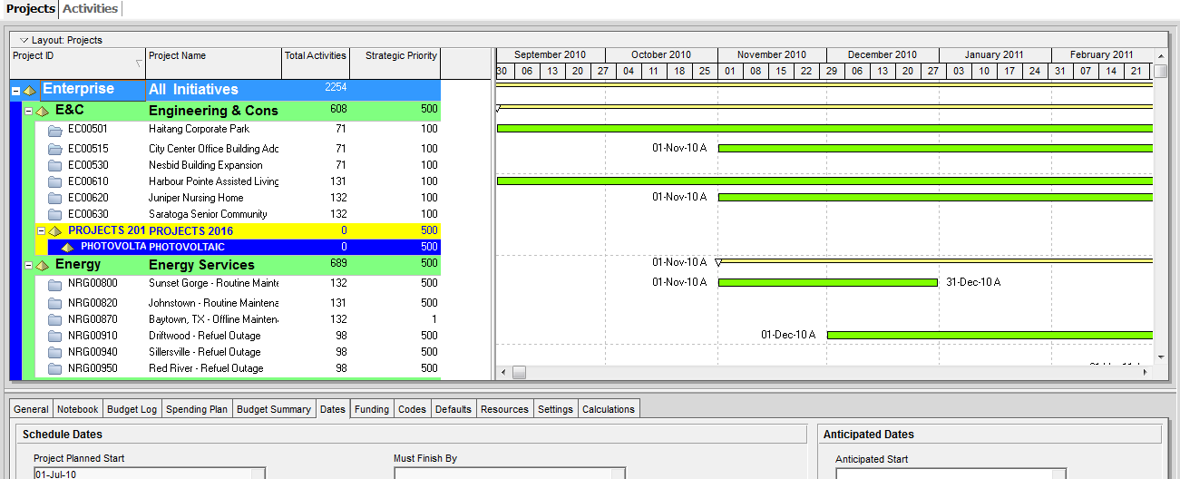Click the E&C pyramid EPS icon
Image resolution: width=1180 pixels, height=479 pixels.
tap(42, 111)
